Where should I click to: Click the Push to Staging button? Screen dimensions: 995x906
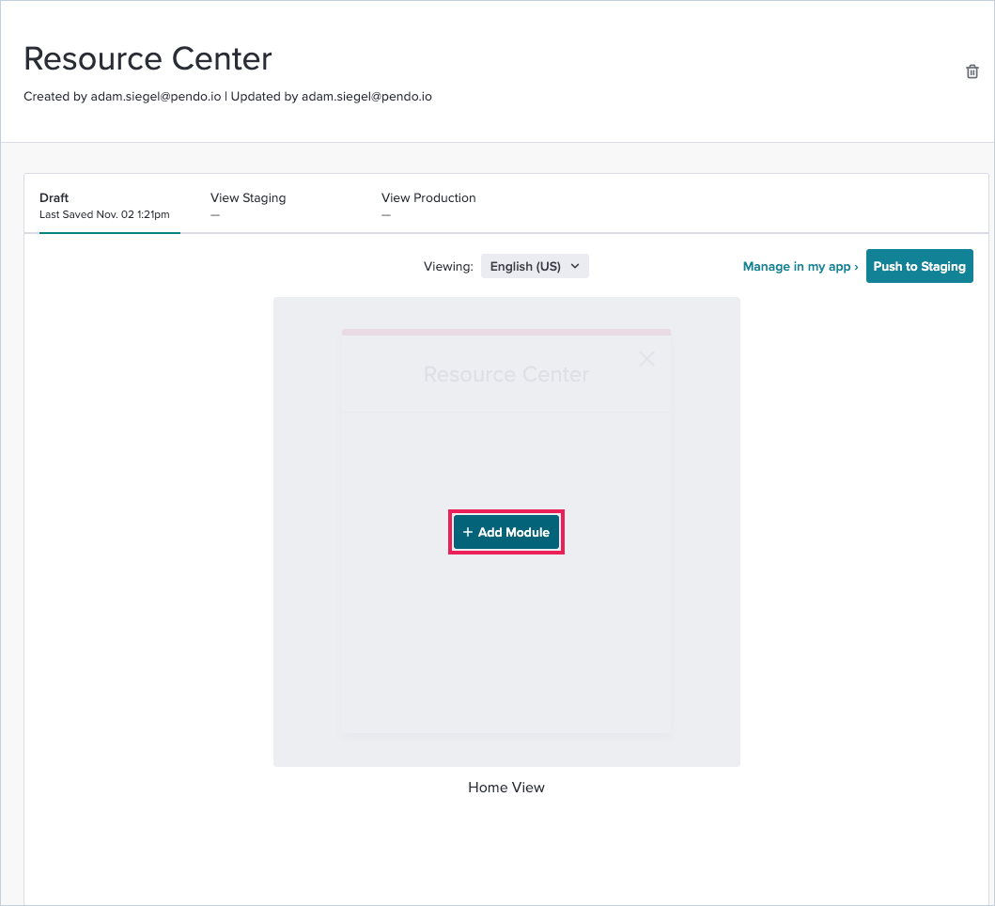click(x=919, y=266)
